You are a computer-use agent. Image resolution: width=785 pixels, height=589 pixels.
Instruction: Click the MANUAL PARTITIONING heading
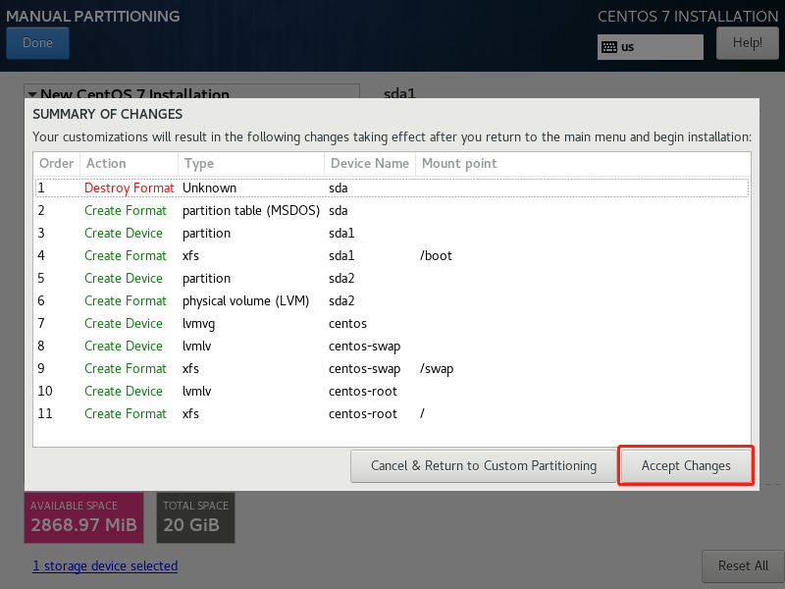click(x=92, y=16)
